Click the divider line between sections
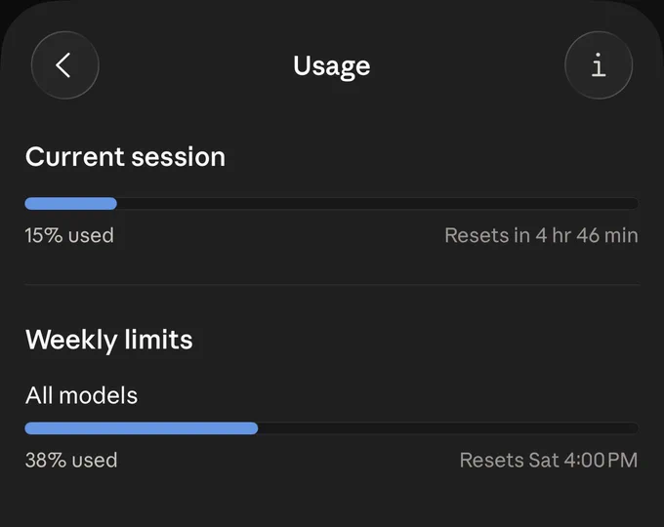 (332, 285)
